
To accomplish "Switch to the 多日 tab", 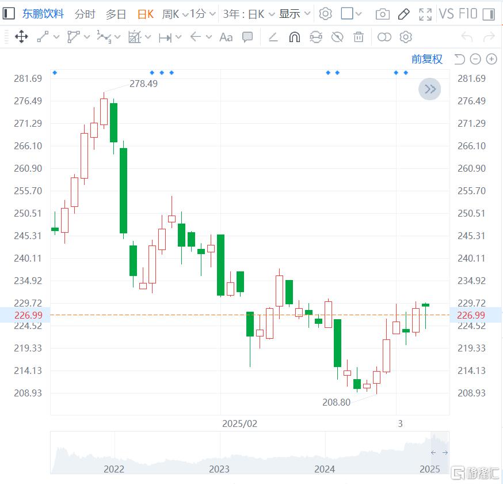I will click(116, 14).
